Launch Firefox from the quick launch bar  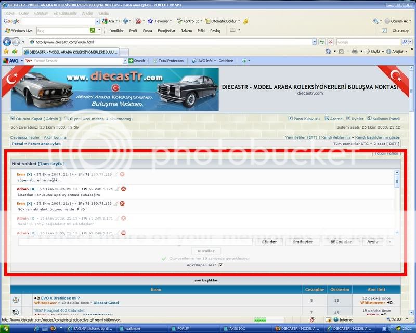(53, 328)
